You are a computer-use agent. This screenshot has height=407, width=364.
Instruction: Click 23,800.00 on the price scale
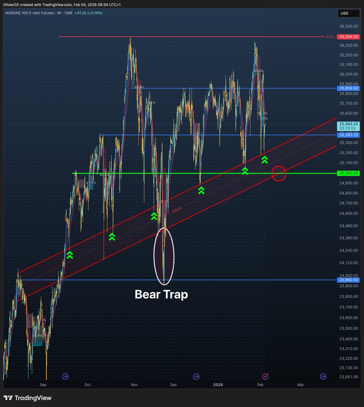tap(349, 296)
